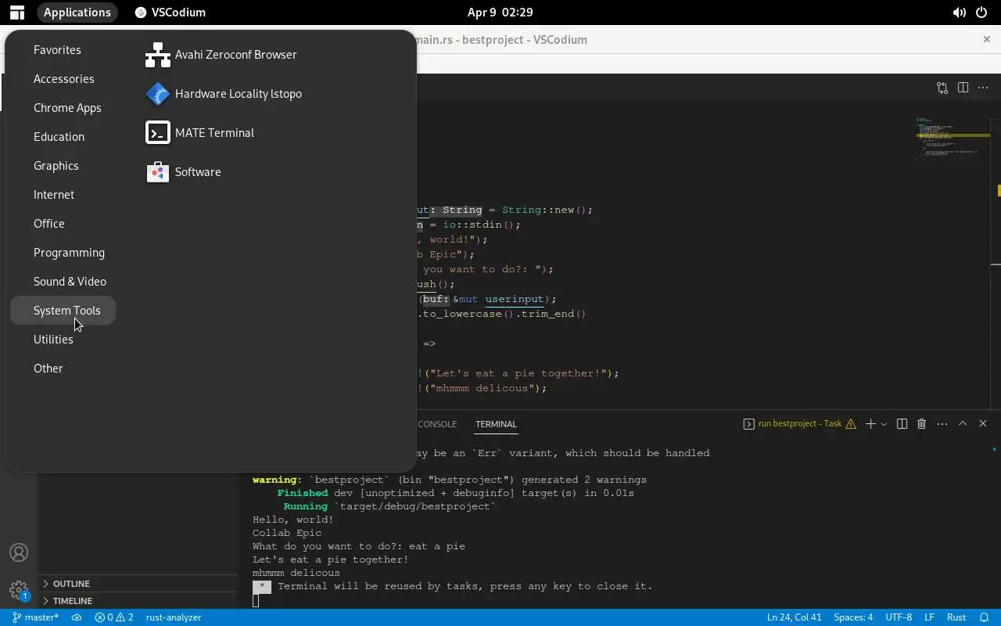Open MATE Terminal from the menu
Viewport: 1001px width, 626px height.
[x=200, y=133]
